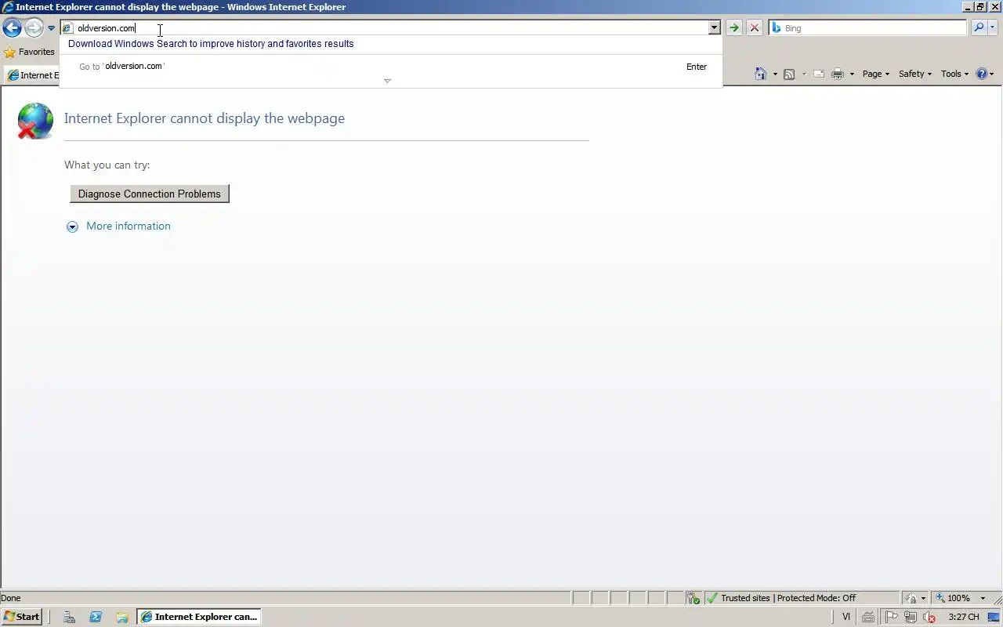The width and height of the screenshot is (1003, 627).
Task: Click the muted volume tray icon
Action: pos(929,617)
